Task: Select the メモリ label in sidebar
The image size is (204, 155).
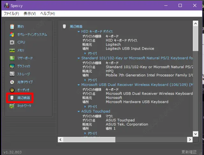Action: click(x=21, y=50)
